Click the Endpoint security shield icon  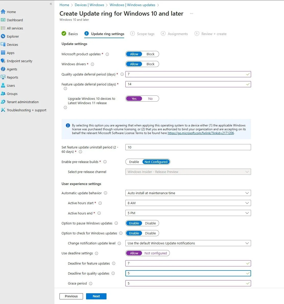(3, 61)
